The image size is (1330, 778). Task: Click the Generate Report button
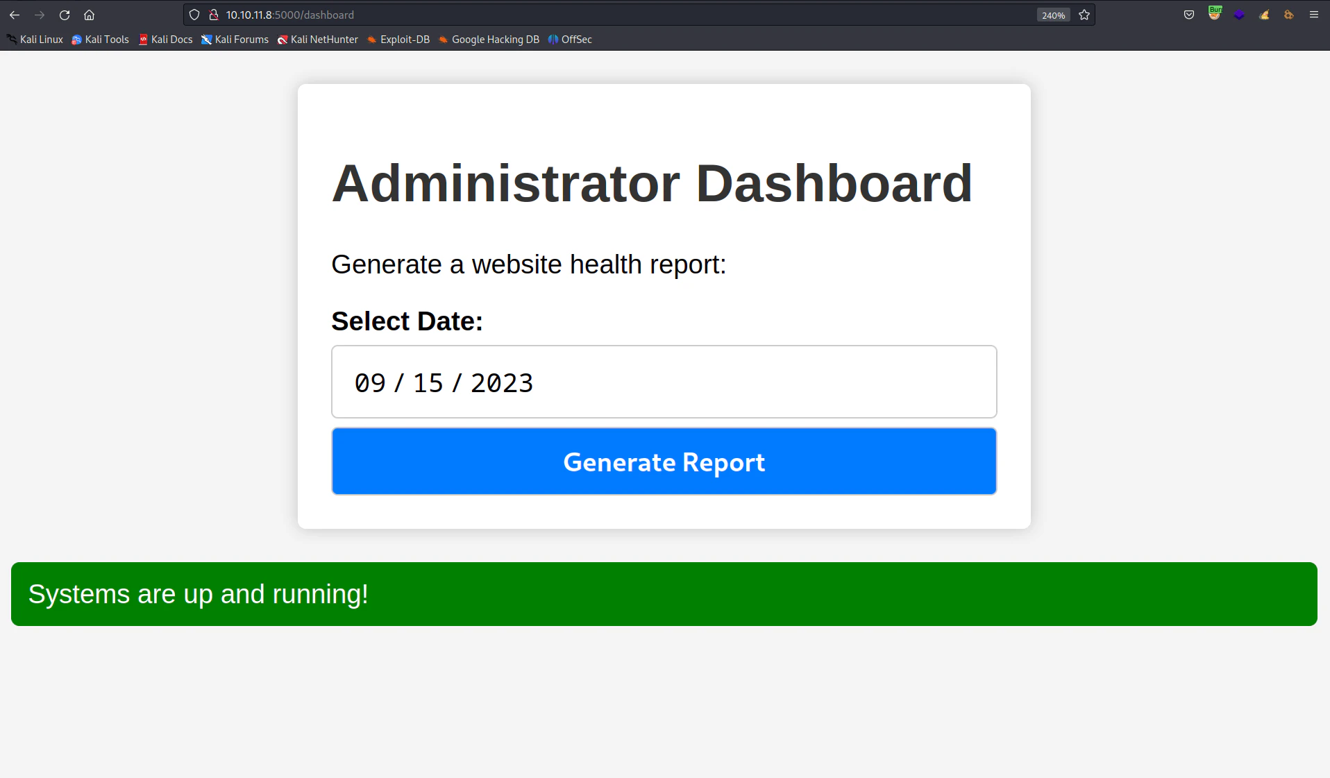(x=664, y=462)
